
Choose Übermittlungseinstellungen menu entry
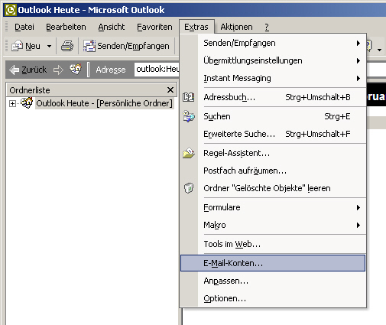click(273, 60)
